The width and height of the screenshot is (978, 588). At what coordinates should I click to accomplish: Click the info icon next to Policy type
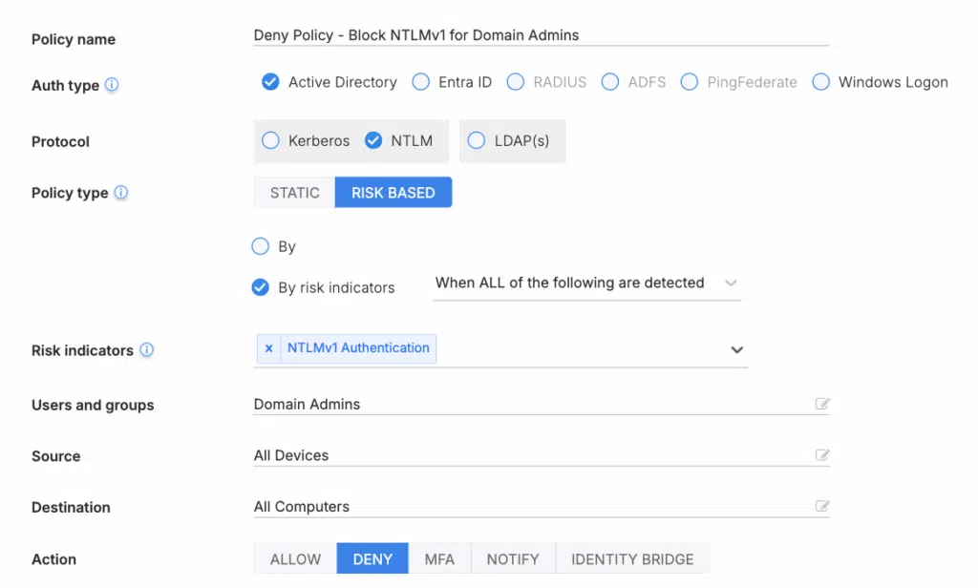(121, 192)
